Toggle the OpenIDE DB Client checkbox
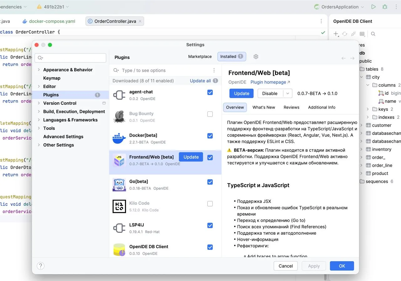 [x=210, y=247]
